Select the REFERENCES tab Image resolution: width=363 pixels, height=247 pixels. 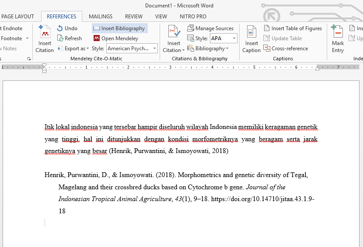tap(61, 17)
